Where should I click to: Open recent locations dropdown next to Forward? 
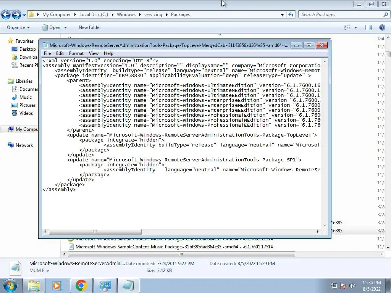coord(24,15)
